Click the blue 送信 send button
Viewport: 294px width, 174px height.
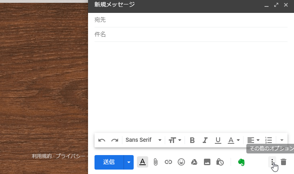pyautogui.click(x=109, y=162)
